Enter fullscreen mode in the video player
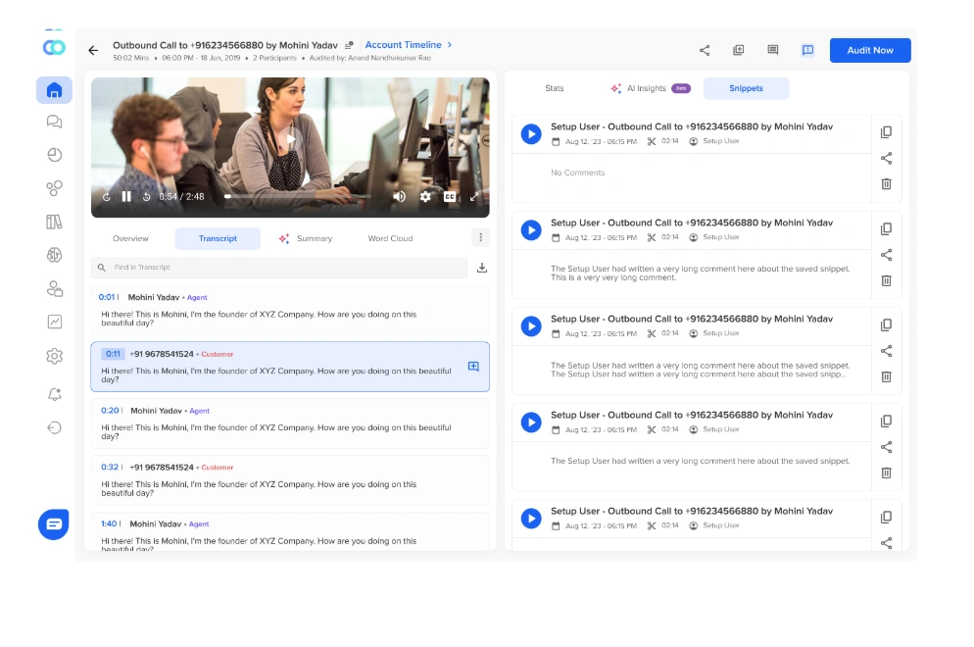 point(475,196)
